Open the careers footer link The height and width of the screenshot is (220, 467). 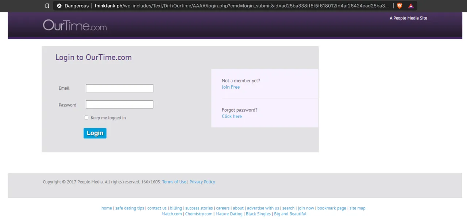click(223, 208)
